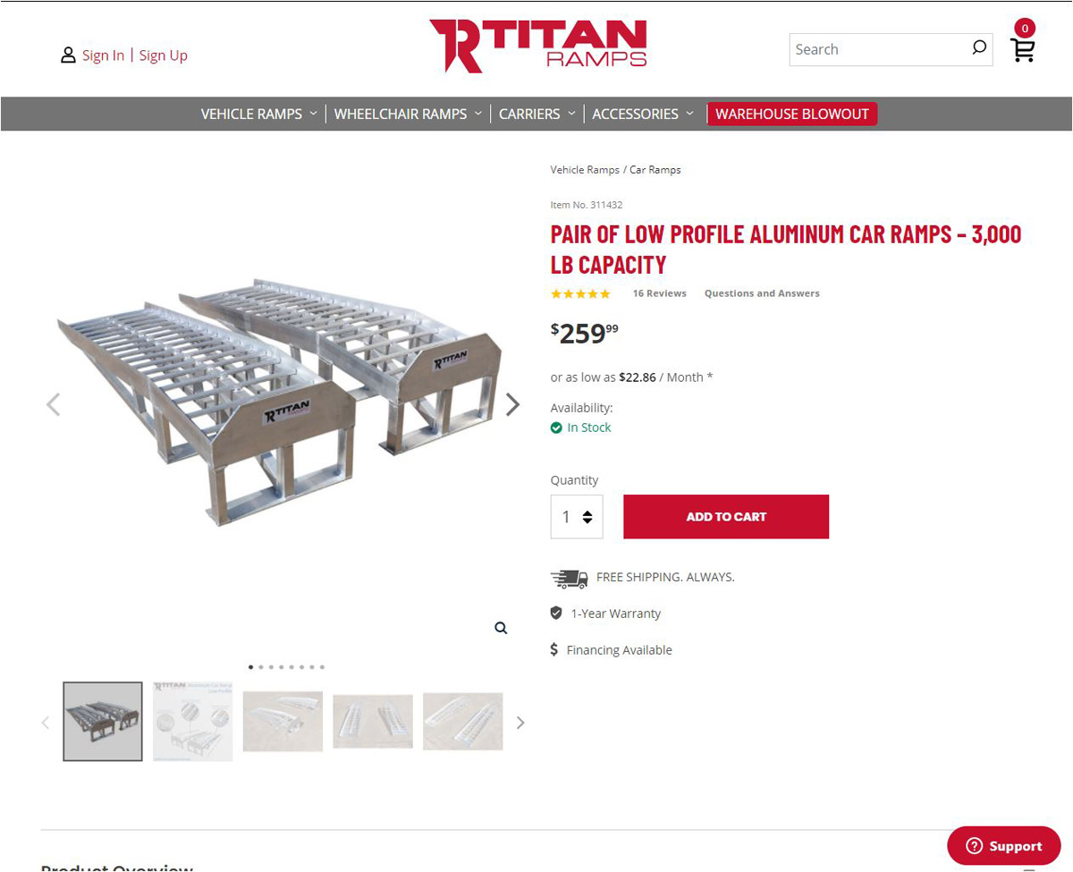
Task: Go to Warehouse Blowout page
Action: tap(792, 114)
